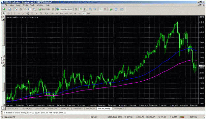This screenshot has height=119, width=206.
Task: Switch to the M15 timeframe
Action: tap(62, 13)
